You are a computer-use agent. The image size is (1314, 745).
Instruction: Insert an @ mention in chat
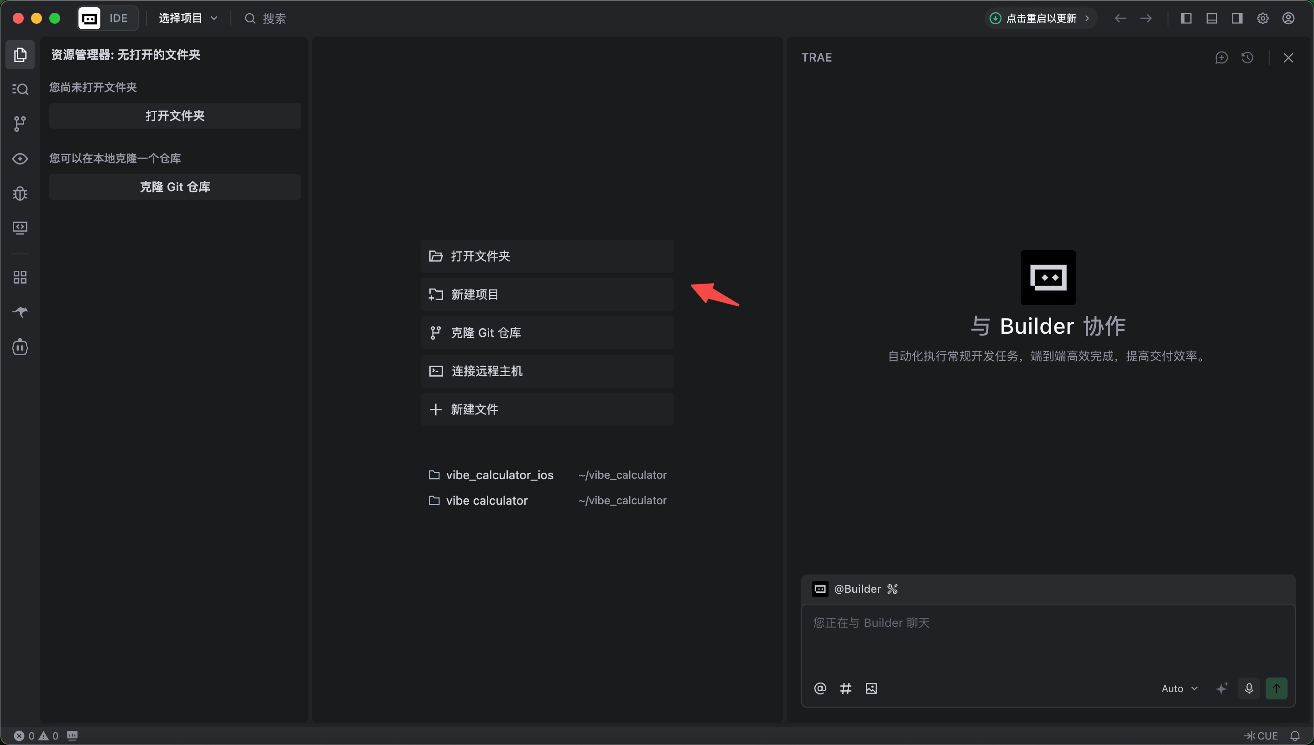820,688
